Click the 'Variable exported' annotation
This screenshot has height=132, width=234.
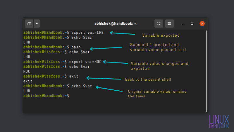pyautogui.click(x=161, y=35)
